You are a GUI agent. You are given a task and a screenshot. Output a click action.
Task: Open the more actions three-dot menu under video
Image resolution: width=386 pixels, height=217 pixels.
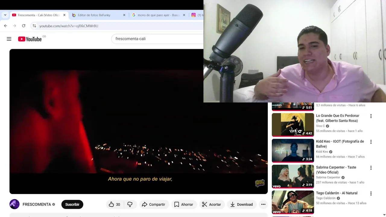point(263,204)
